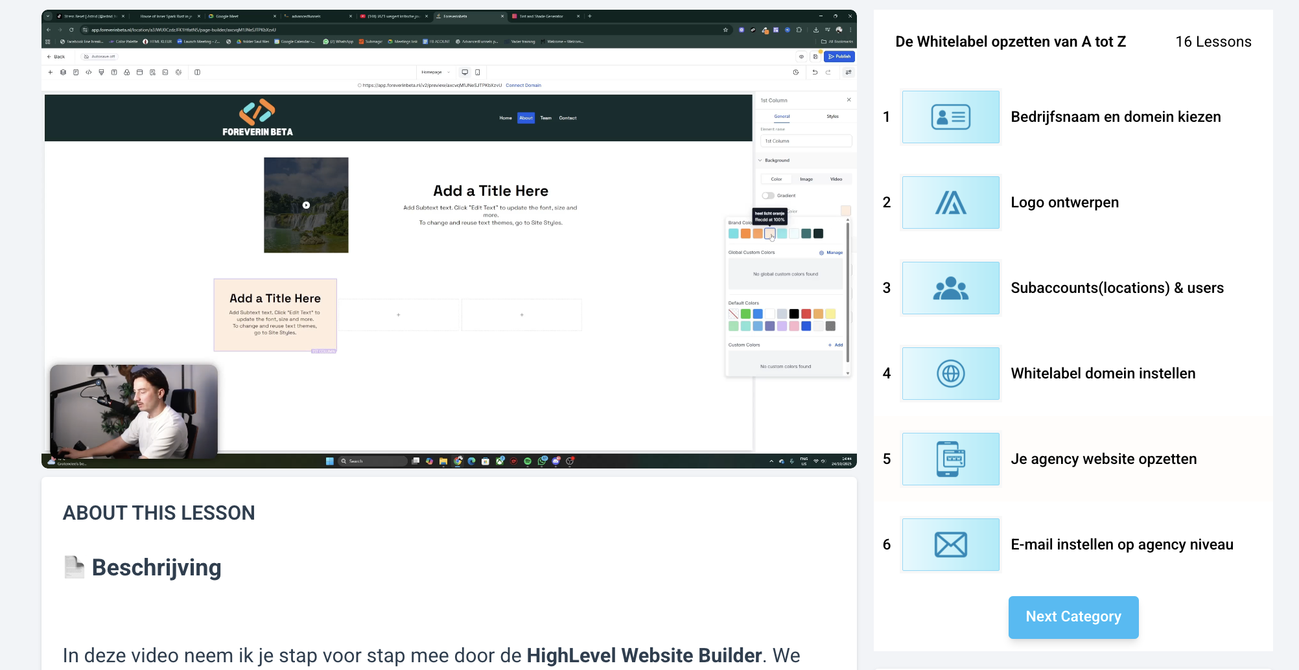Toggle the preview eye icon

pyautogui.click(x=801, y=56)
